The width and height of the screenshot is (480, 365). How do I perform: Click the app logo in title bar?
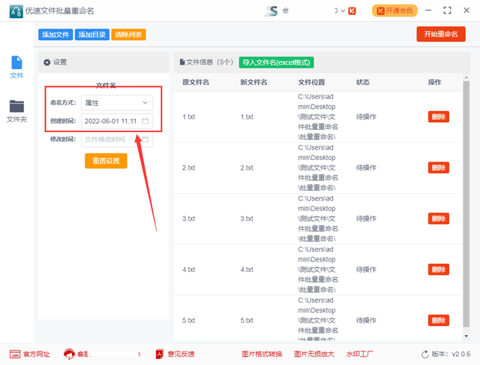pos(16,11)
